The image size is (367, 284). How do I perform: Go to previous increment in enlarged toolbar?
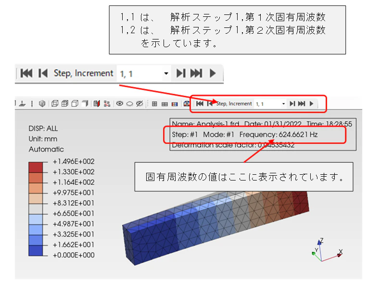[x=43, y=73]
